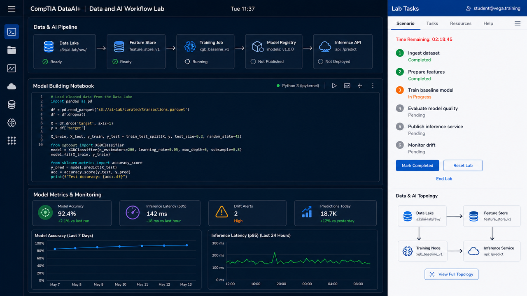This screenshot has height=296, width=527.
Task: Click the 92.4% Model Accuracy value
Action: (67, 214)
